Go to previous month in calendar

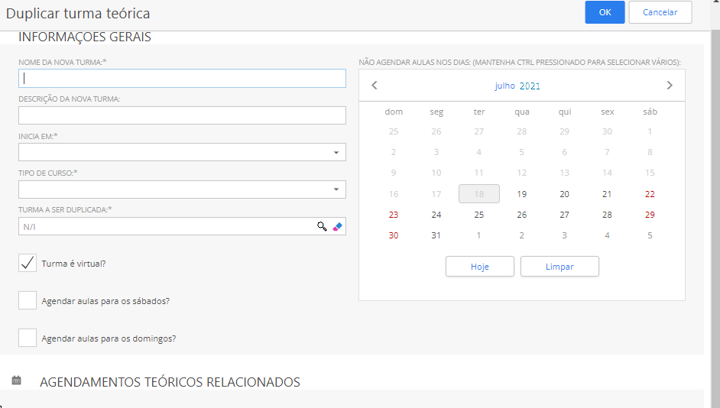375,86
